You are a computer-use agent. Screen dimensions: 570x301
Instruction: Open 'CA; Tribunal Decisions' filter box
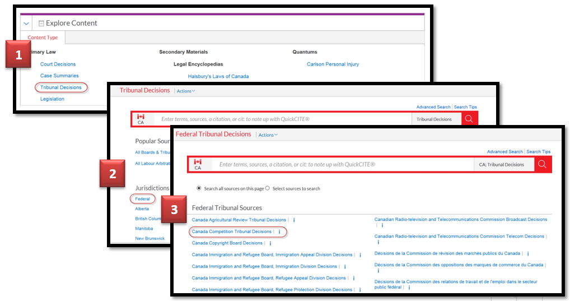coord(504,164)
